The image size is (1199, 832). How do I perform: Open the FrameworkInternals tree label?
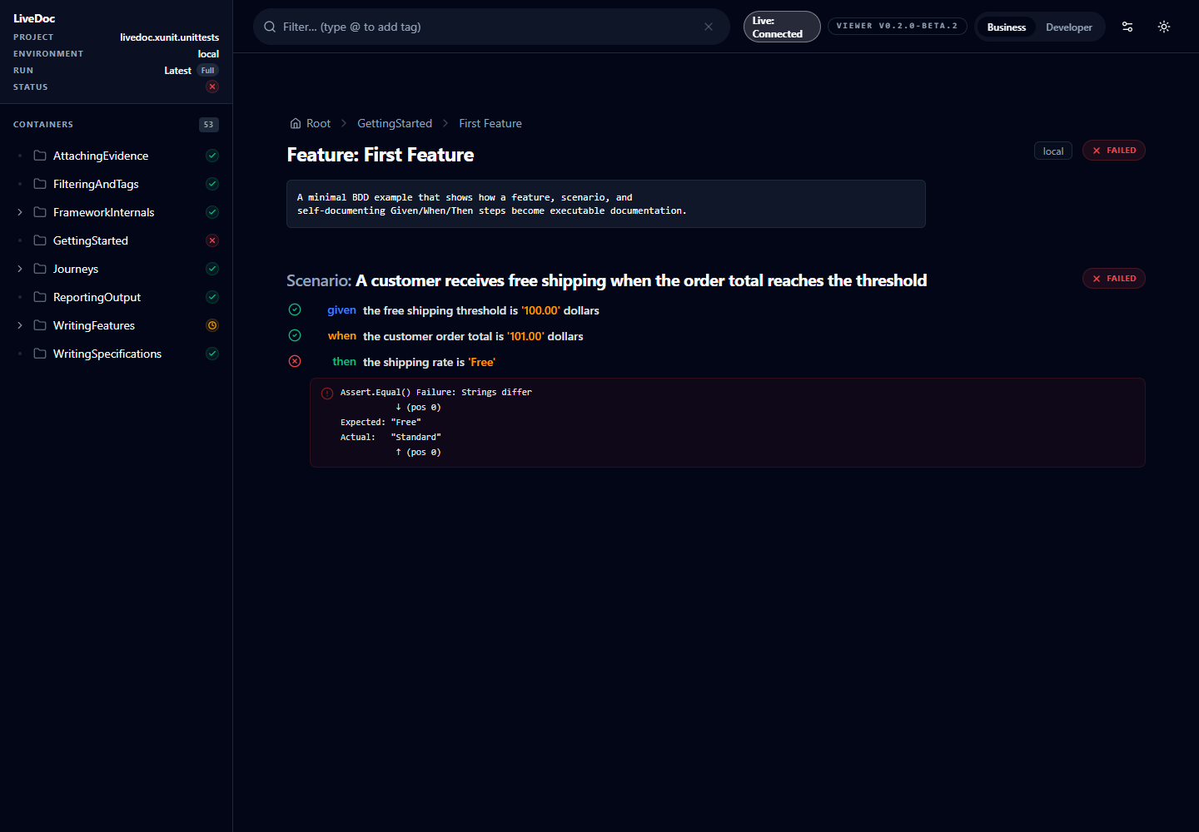pyautogui.click(x=103, y=212)
